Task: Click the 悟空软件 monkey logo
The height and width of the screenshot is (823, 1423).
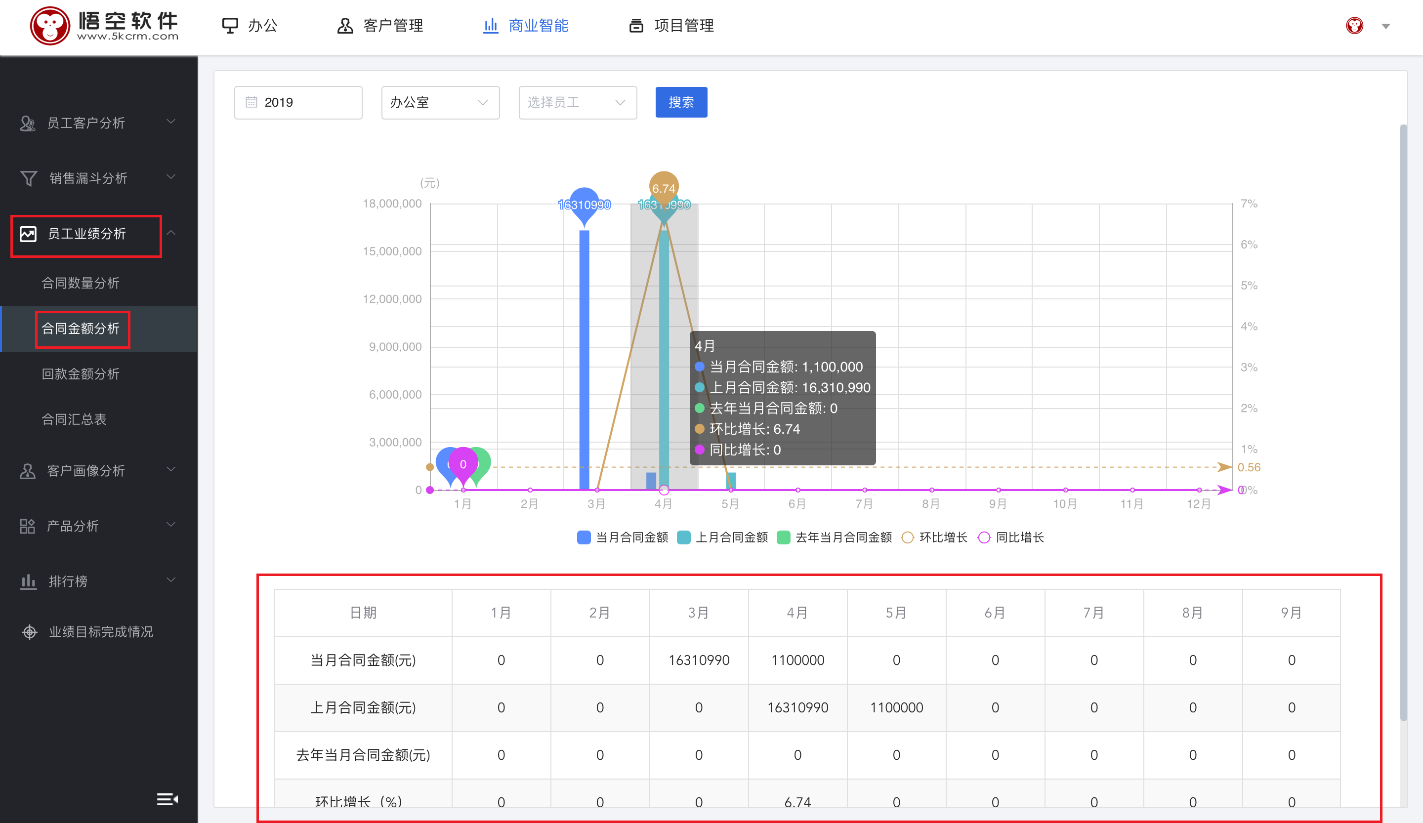Action: (x=50, y=26)
